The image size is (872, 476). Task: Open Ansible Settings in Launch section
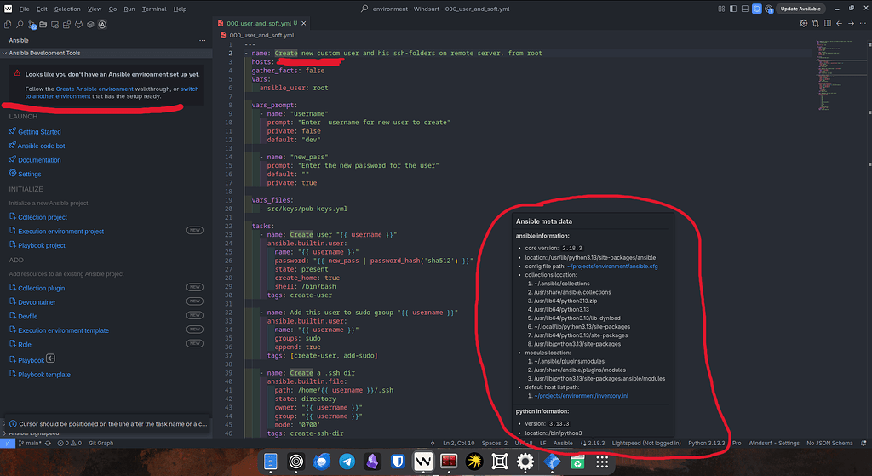[x=29, y=174]
